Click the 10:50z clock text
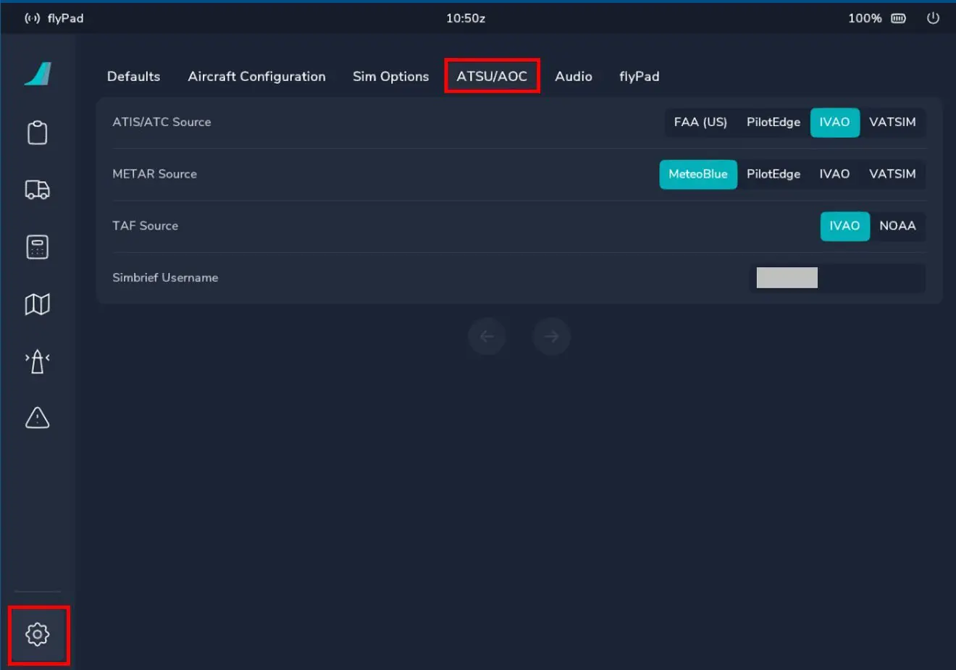Viewport: 956px width, 670px height. [466, 18]
